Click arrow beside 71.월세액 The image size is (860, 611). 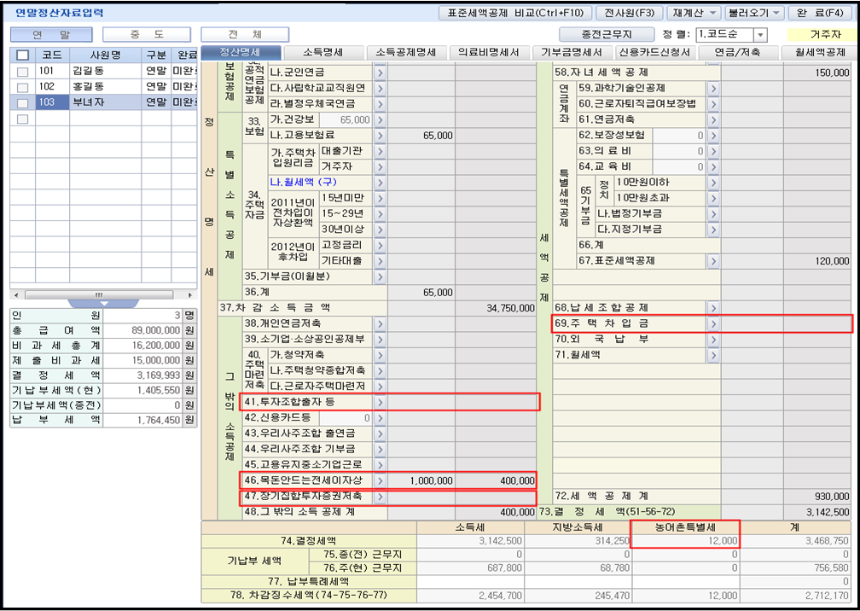pos(713,355)
